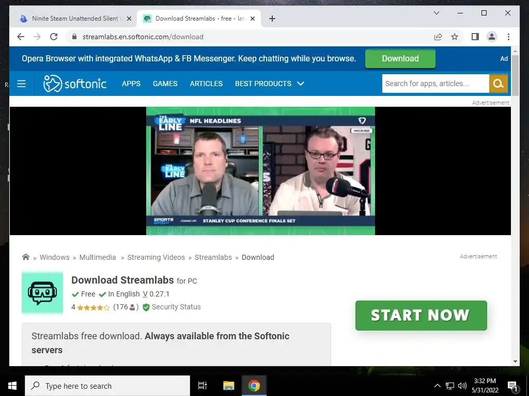This screenshot has width=529, height=396.
Task: Share this page via share icon
Action: click(x=438, y=37)
